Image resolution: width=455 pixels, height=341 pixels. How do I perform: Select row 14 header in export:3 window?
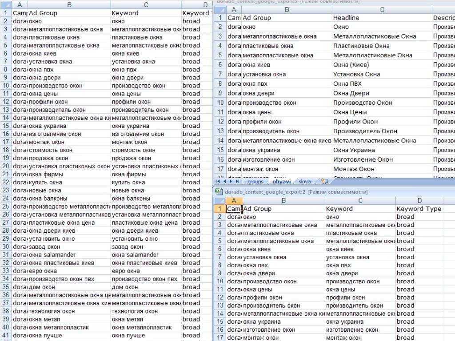220,141
